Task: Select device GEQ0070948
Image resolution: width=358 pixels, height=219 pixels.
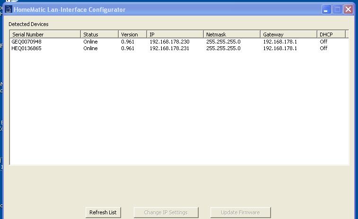Action: (26, 42)
